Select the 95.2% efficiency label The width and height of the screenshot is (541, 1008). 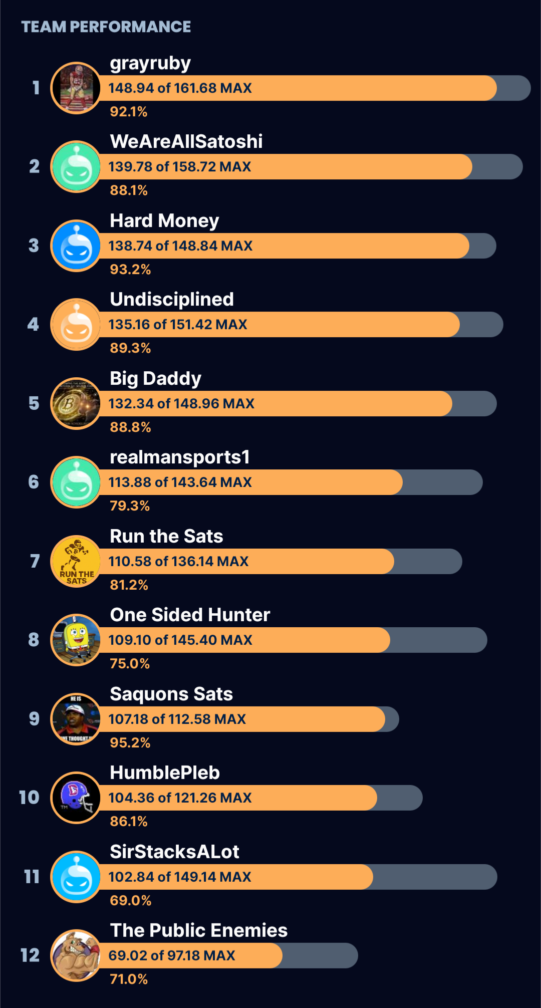pos(130,743)
